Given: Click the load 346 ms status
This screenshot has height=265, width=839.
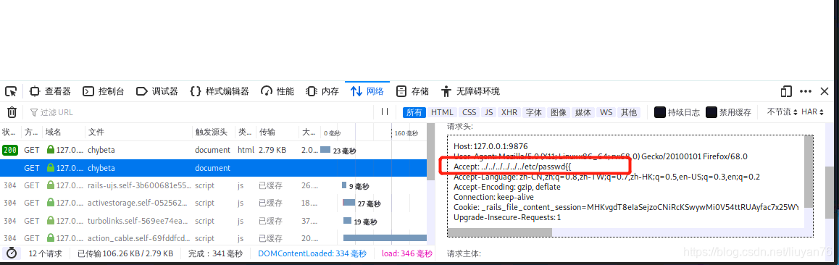Looking at the screenshot, I should coord(406,254).
